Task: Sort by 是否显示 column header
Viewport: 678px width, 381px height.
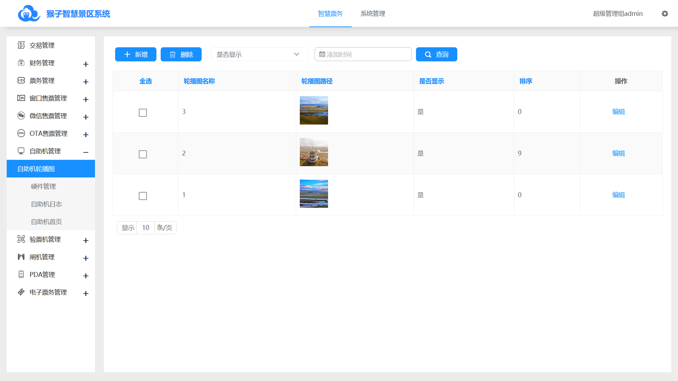Action: [x=432, y=81]
